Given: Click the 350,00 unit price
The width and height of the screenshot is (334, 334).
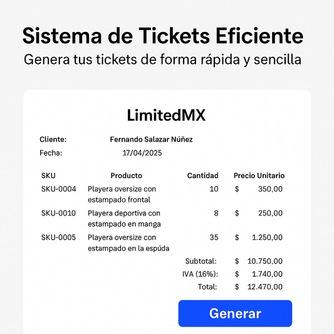Looking at the screenshot, I should [x=270, y=189].
